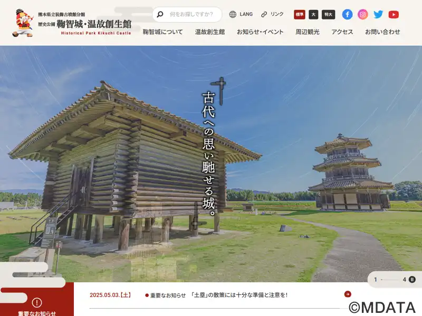Click the mascot character logo
This screenshot has height=316, width=422.
pyautogui.click(x=23, y=23)
